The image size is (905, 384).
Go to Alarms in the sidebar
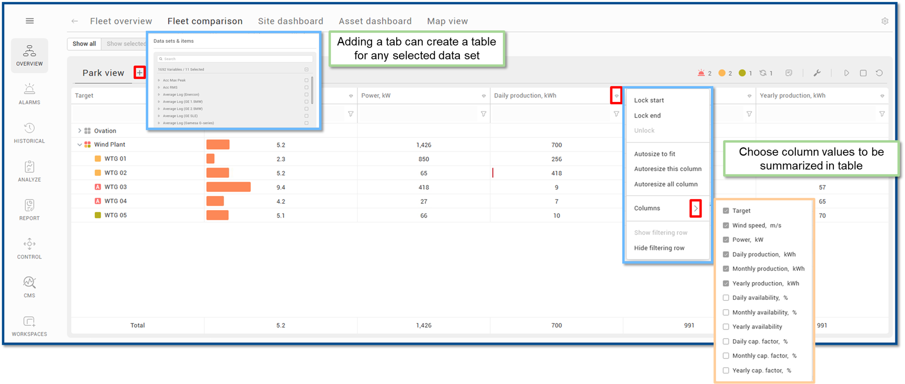[x=29, y=94]
